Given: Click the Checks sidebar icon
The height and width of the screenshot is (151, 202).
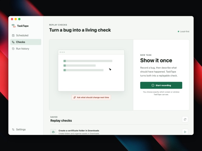Looking at the screenshot, I should point(13,42).
